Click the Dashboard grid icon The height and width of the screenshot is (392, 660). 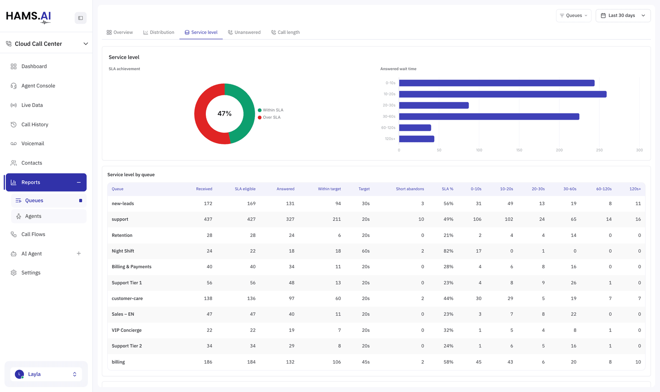click(x=14, y=66)
